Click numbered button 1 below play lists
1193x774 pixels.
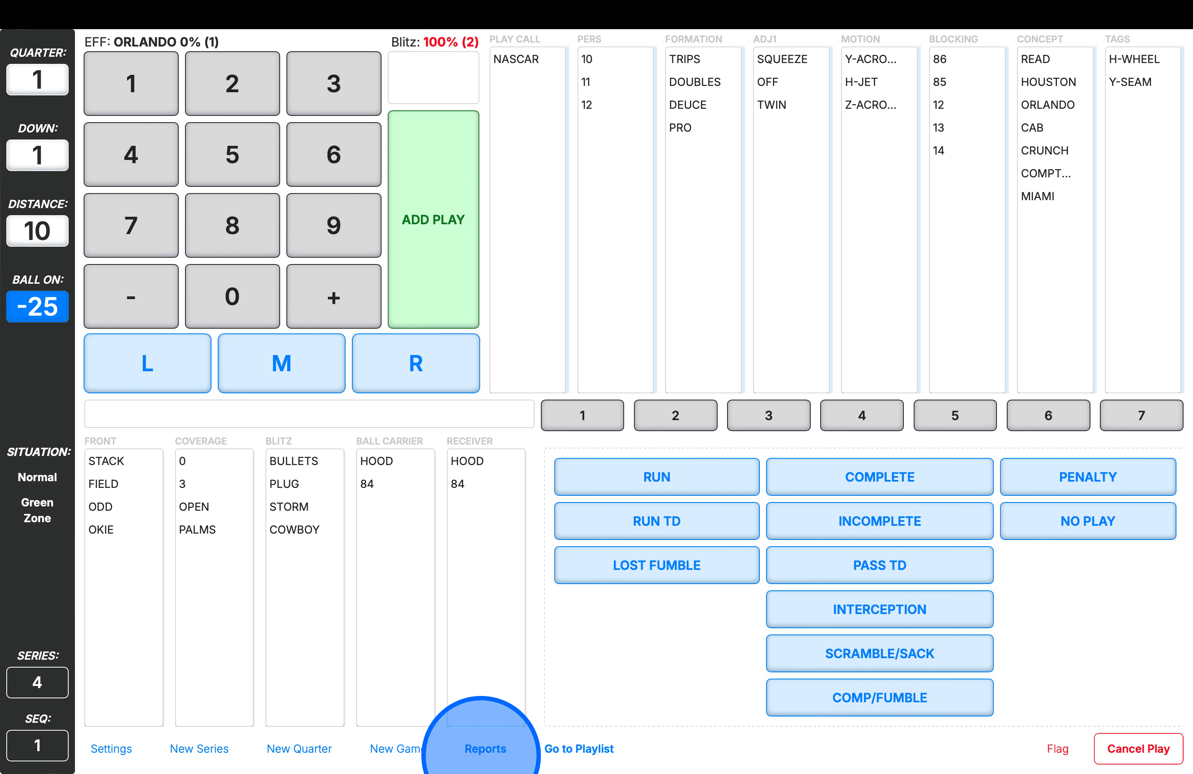click(x=582, y=415)
